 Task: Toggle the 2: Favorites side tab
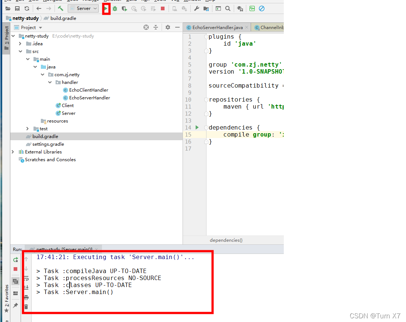[7, 298]
